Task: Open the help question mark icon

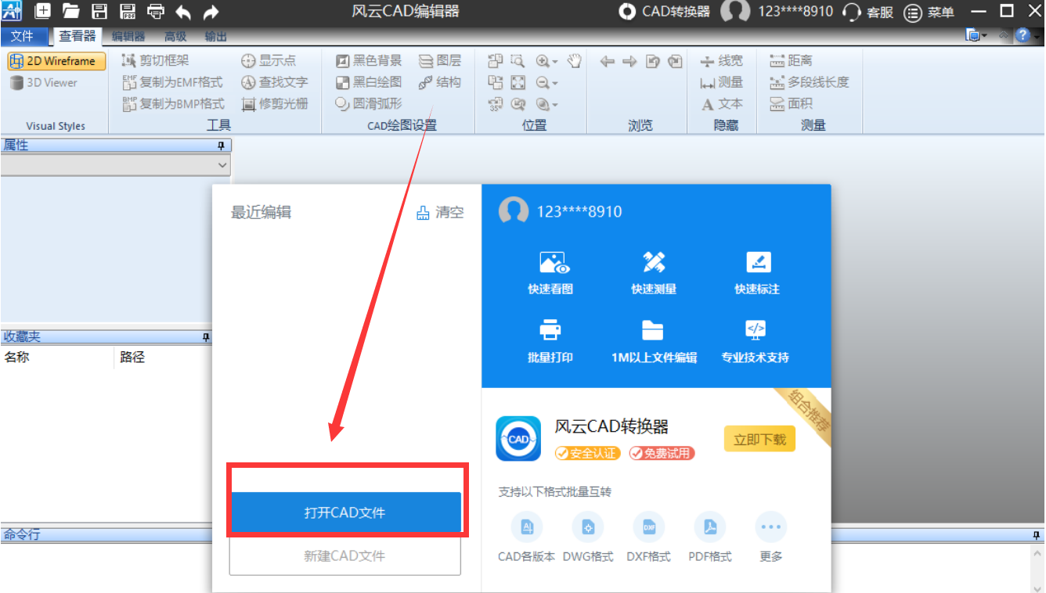Action: (1023, 35)
